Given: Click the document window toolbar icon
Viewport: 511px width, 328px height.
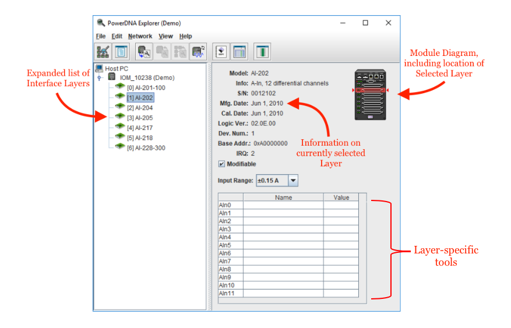Looking at the screenshot, I should click(x=121, y=51).
